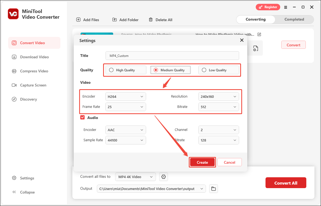This screenshot has height=206, width=321.
Task: Click the Collapse label in the sidebar
Action: [27, 192]
